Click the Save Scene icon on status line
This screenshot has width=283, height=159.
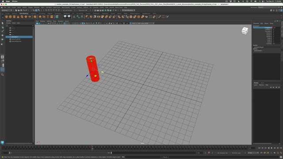pos(21,11)
